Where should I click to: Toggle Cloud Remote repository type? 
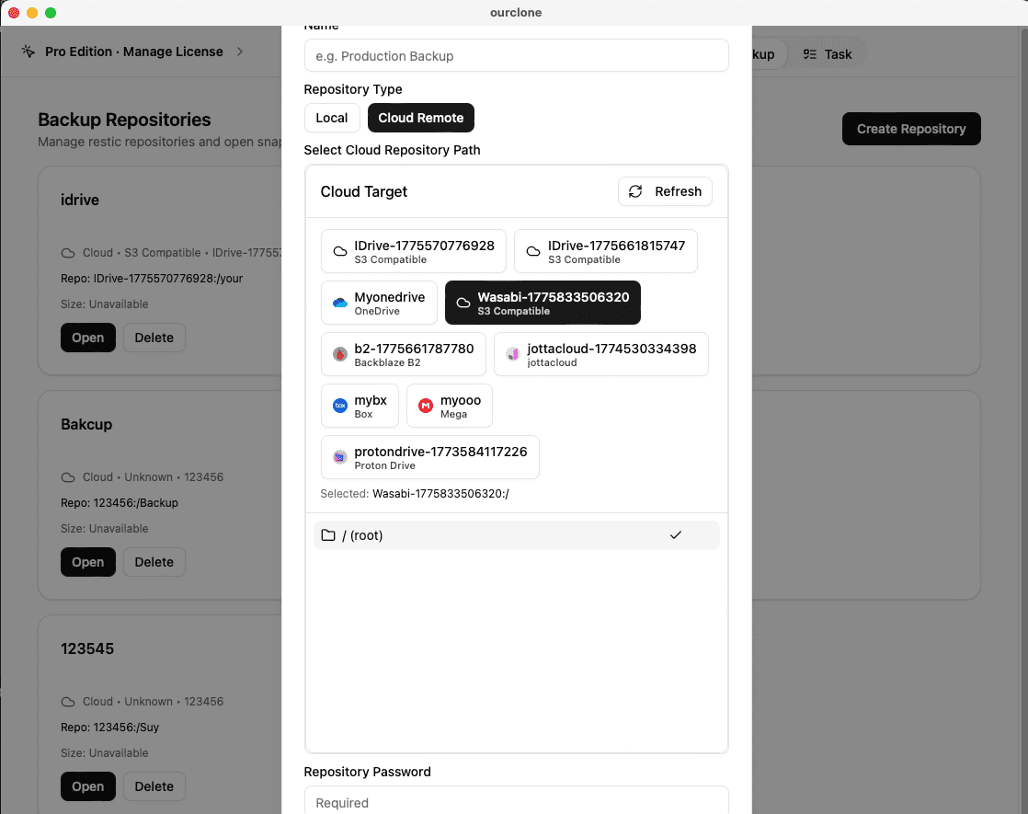pyautogui.click(x=420, y=118)
